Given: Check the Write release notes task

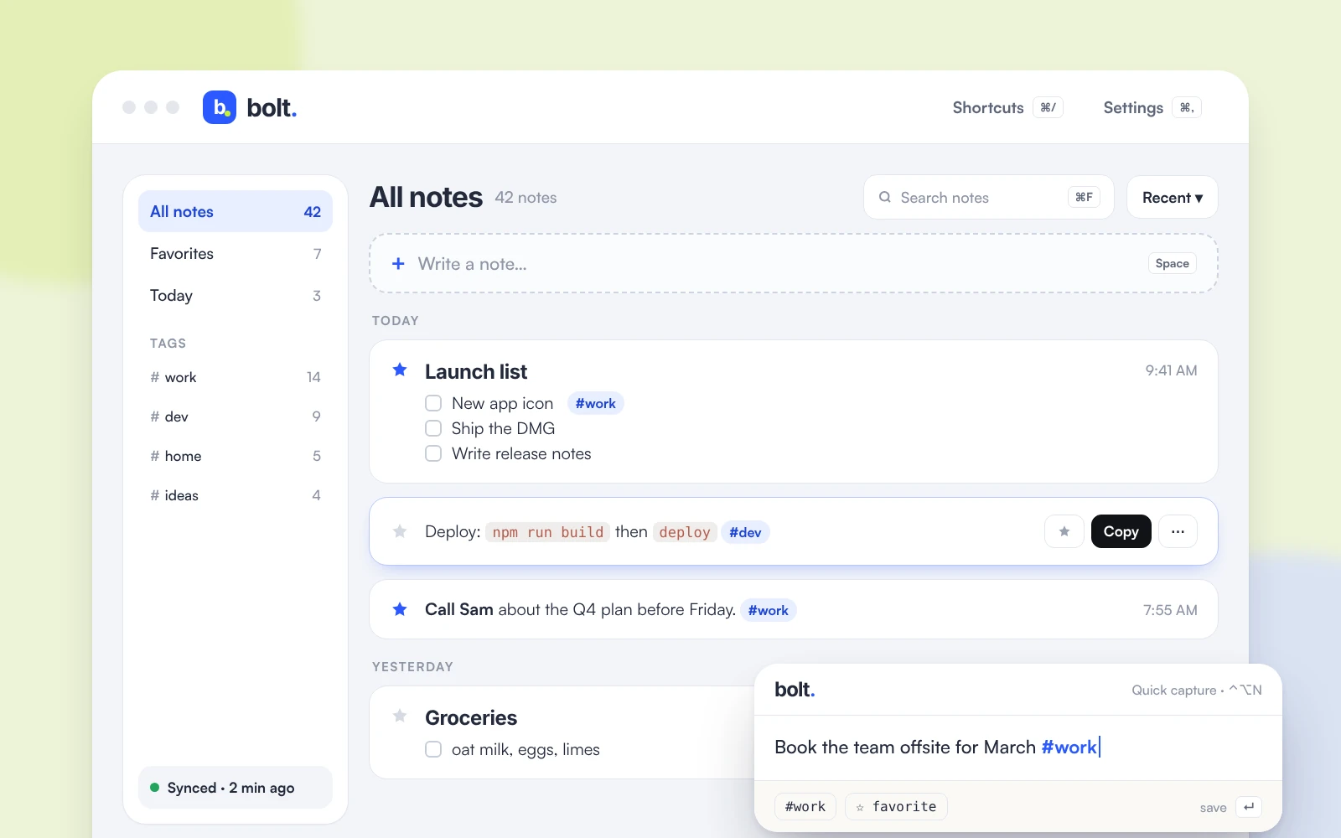Looking at the screenshot, I should 433,453.
